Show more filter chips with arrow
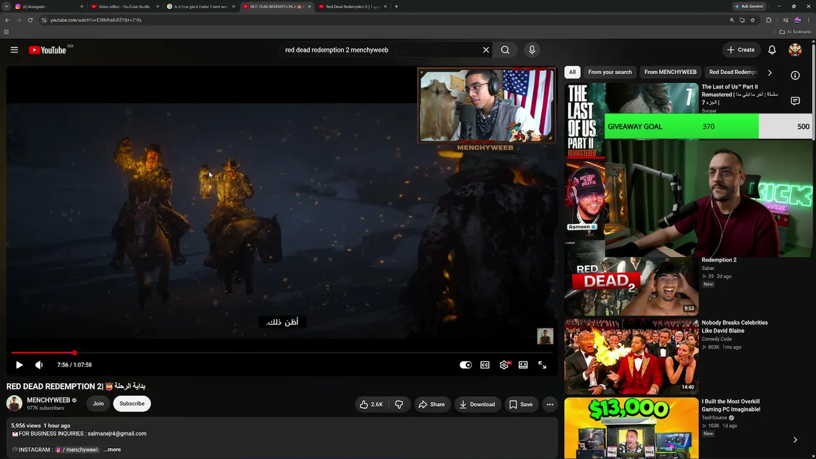 (769, 73)
